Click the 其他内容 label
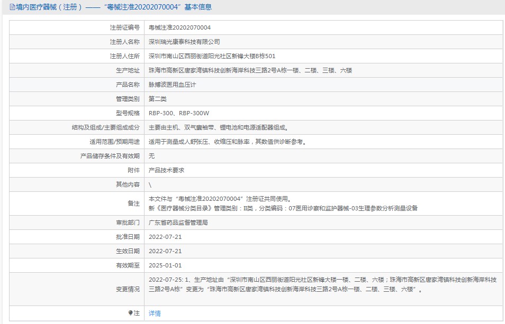This screenshot has height=324, width=505. (128, 184)
